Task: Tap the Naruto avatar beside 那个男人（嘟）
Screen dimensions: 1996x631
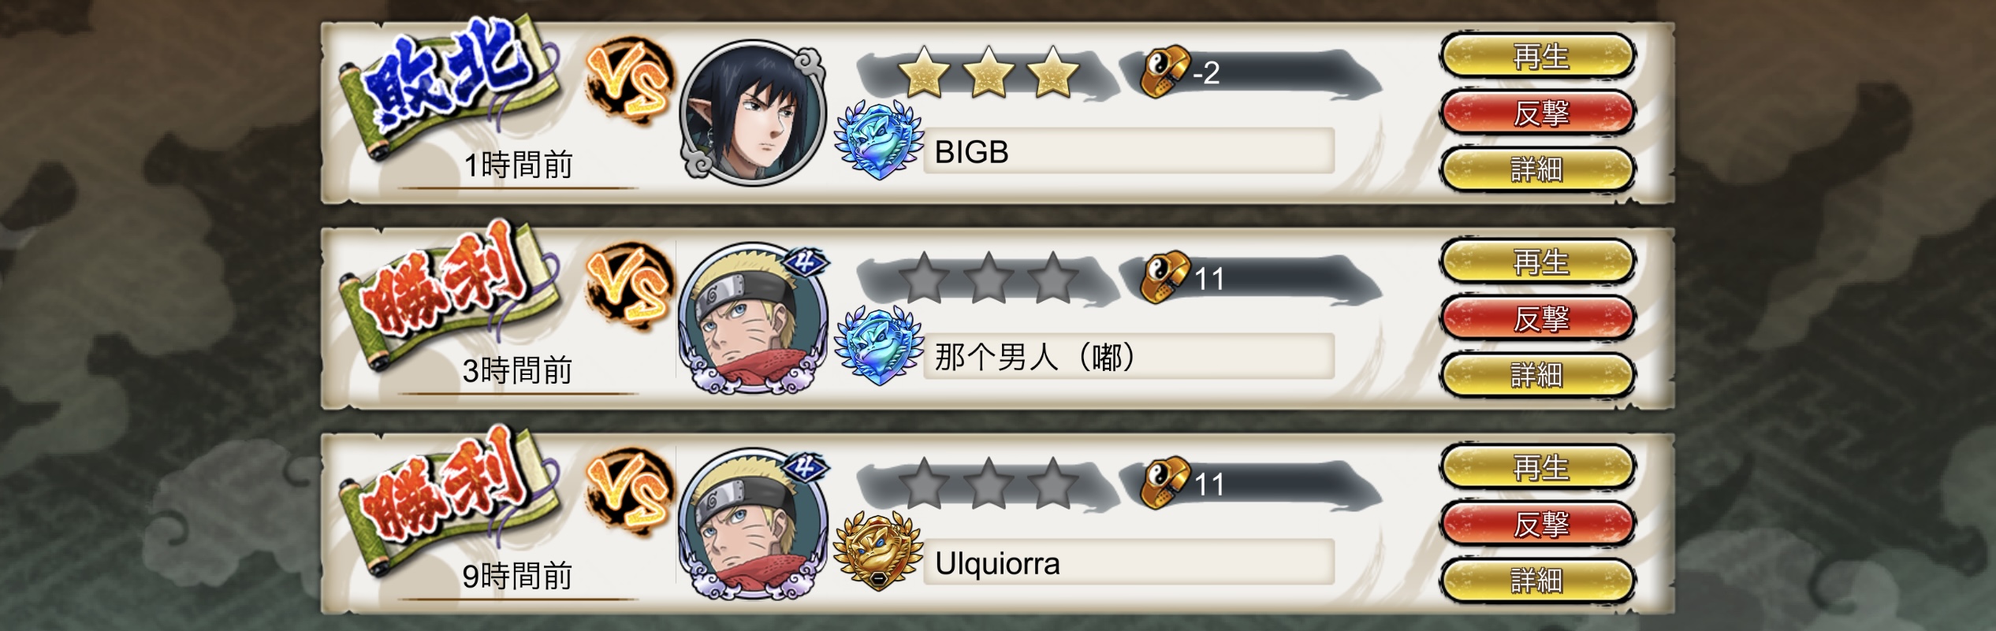Action: [x=753, y=318]
